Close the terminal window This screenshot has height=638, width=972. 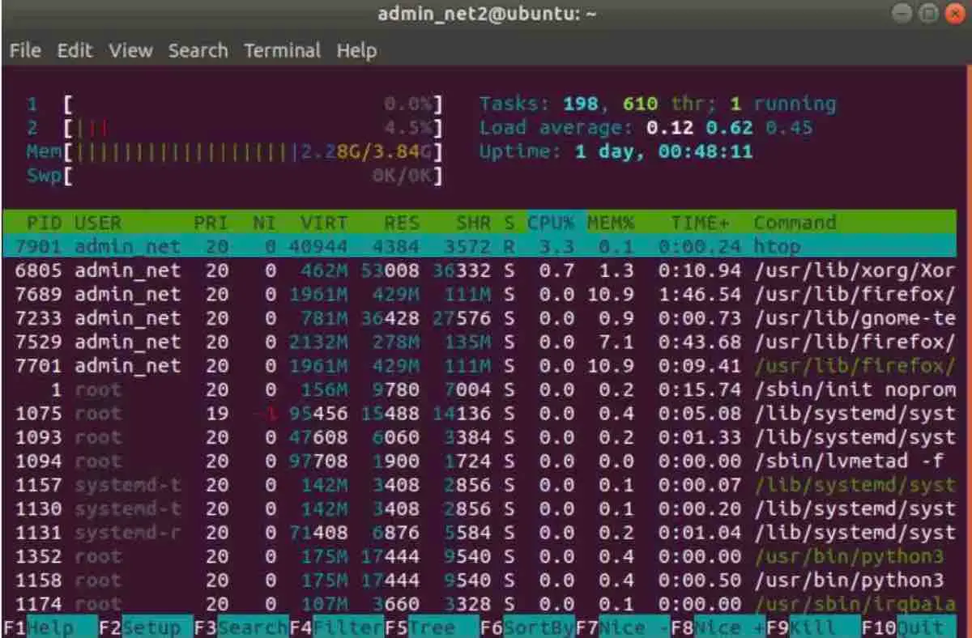click(953, 14)
